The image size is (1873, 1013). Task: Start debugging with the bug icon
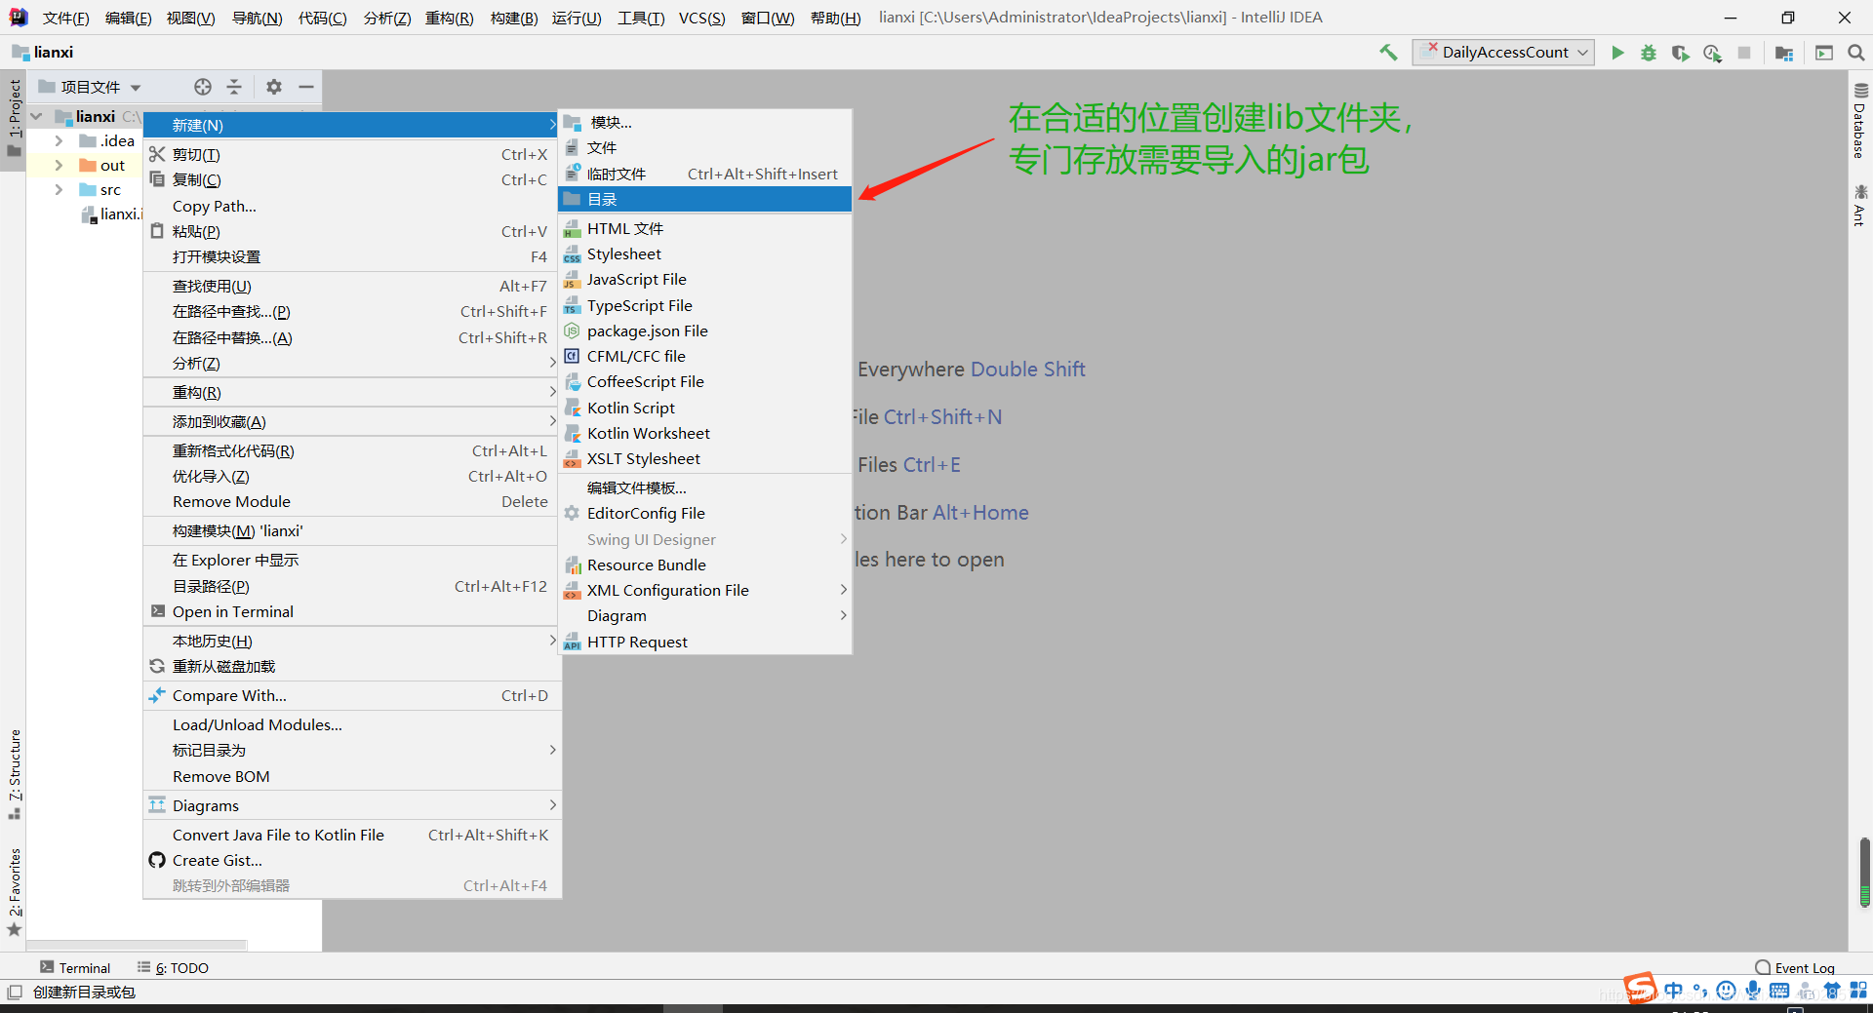1649,53
